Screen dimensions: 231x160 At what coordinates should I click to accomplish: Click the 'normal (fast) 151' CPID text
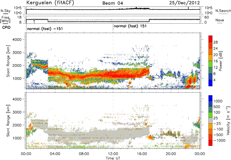click(130, 26)
